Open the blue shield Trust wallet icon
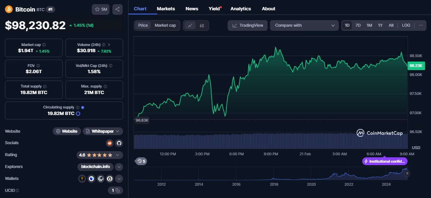 [x=91, y=179]
